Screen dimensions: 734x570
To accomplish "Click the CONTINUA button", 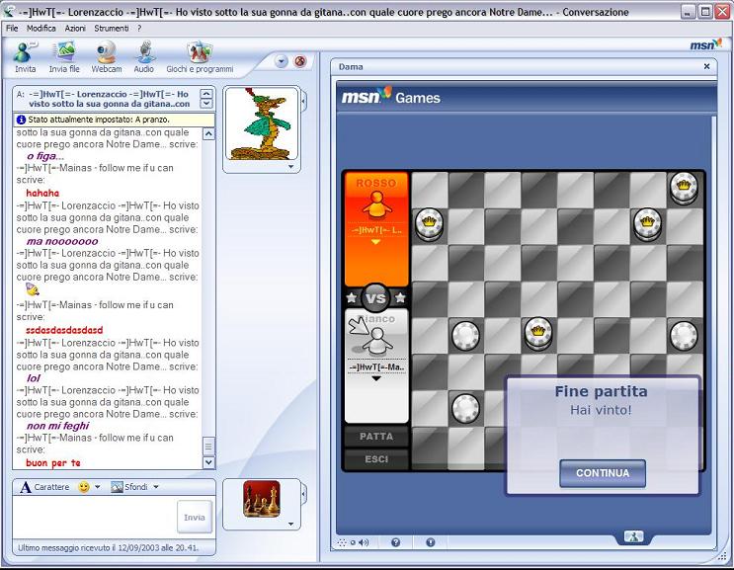I will [603, 473].
